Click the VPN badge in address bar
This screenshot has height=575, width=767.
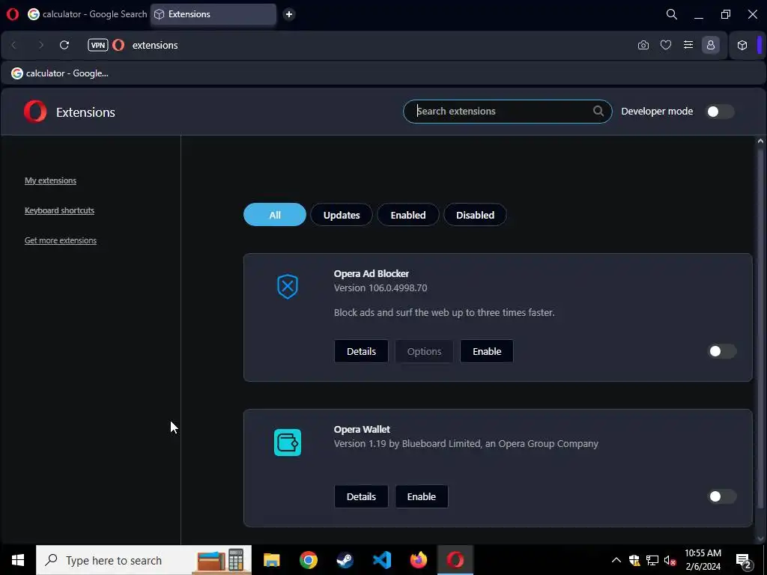pos(98,45)
